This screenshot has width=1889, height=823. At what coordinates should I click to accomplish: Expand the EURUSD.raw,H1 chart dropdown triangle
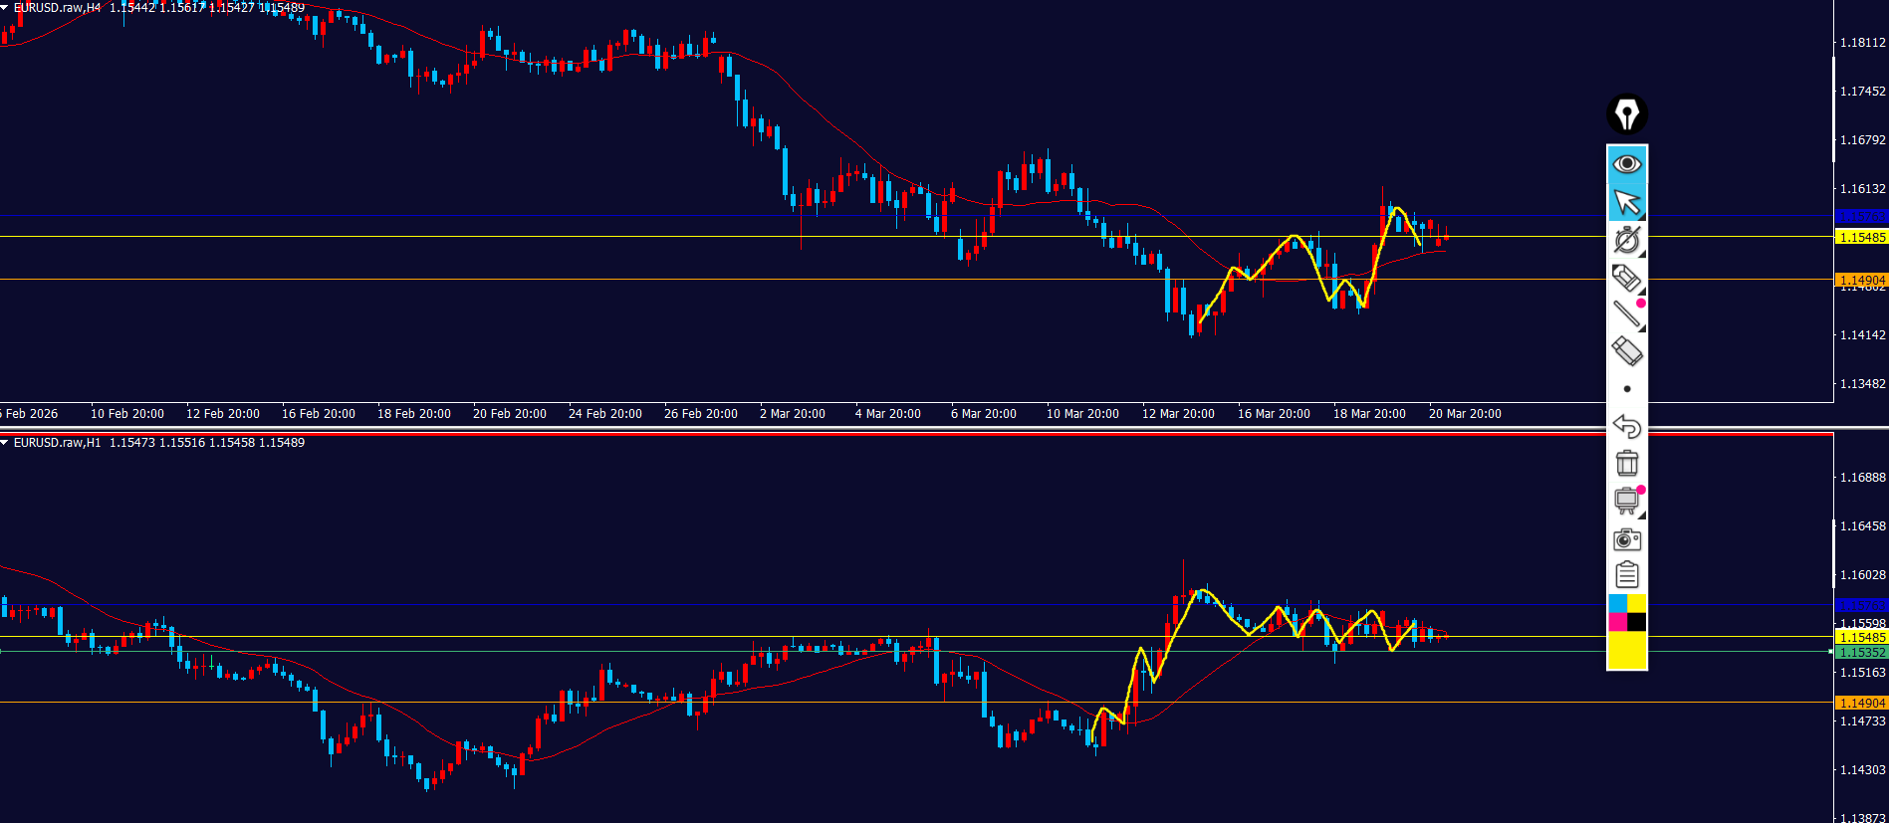click(x=5, y=443)
